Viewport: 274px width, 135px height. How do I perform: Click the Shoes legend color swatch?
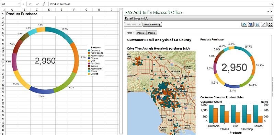[x=89, y=71]
